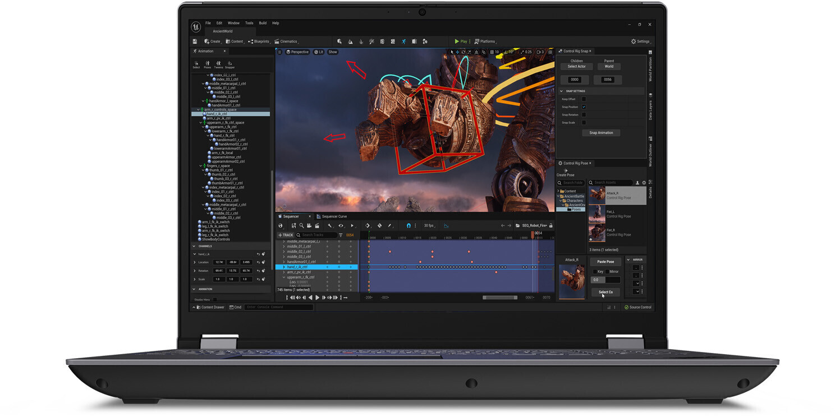Uncheck the Snap Position checkbox
Image resolution: width=835 pixels, height=417 pixels.
point(584,107)
